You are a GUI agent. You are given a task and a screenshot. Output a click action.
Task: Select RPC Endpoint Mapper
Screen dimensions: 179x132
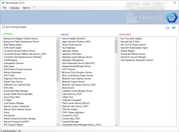point(13,125)
